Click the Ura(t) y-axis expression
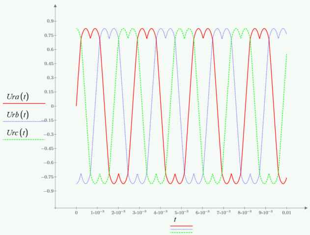Viewport: 310px width, 235px height. point(17,97)
